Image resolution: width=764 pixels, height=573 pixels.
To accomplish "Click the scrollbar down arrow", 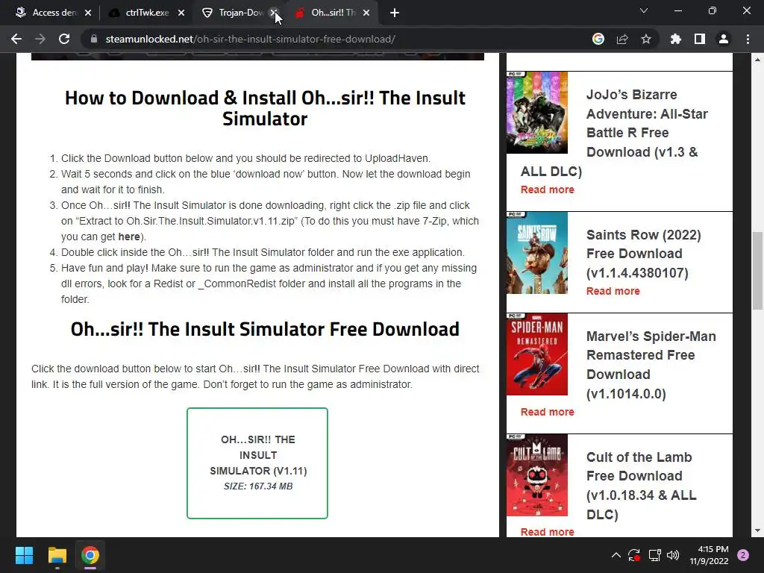I will [x=757, y=530].
